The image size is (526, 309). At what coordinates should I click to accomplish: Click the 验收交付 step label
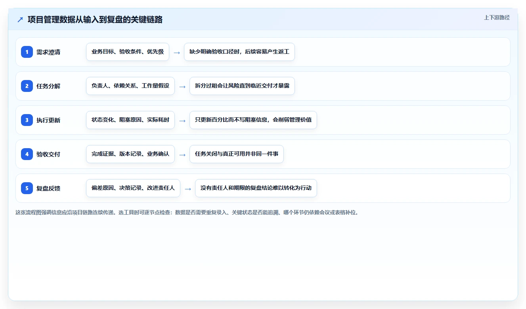click(48, 154)
